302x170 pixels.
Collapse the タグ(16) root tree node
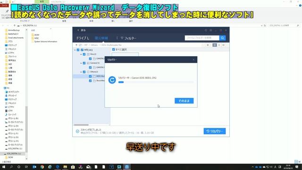75,50
